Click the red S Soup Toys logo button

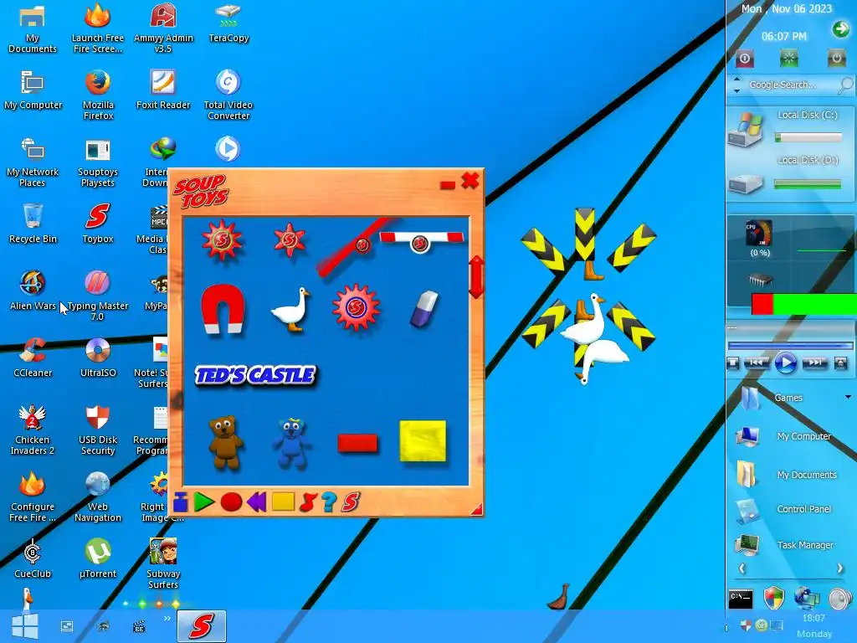click(x=351, y=502)
